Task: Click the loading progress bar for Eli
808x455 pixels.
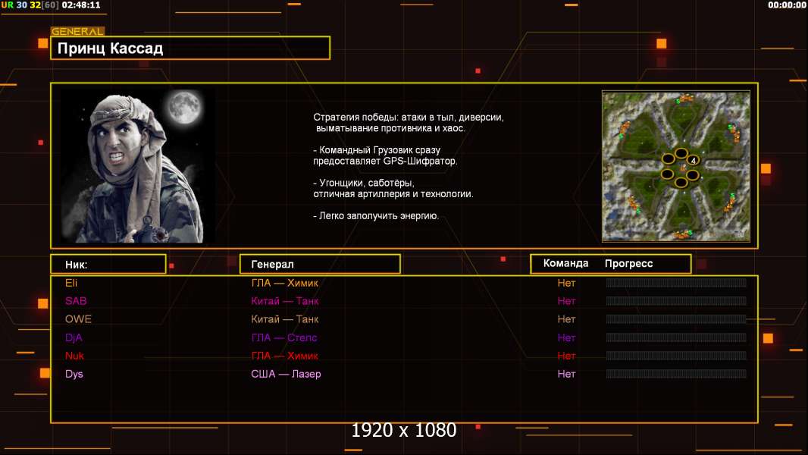Action: [676, 283]
